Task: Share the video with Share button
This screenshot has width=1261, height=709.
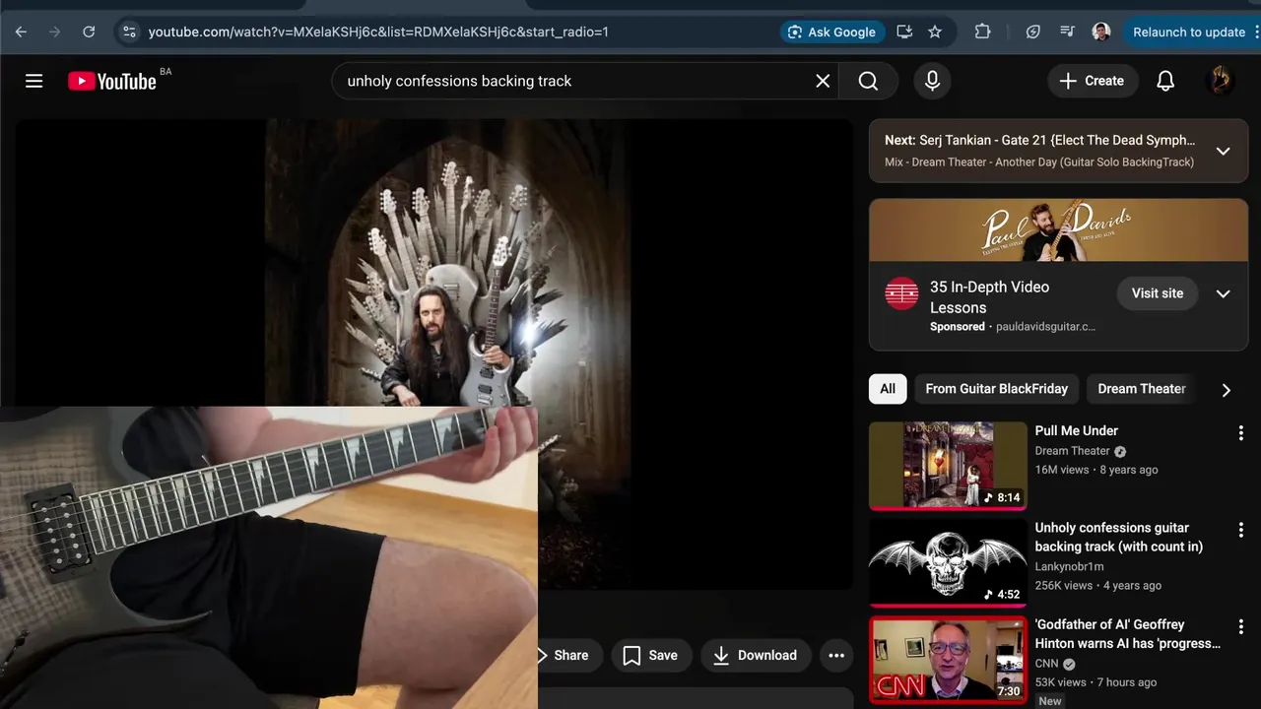Action: (x=569, y=655)
